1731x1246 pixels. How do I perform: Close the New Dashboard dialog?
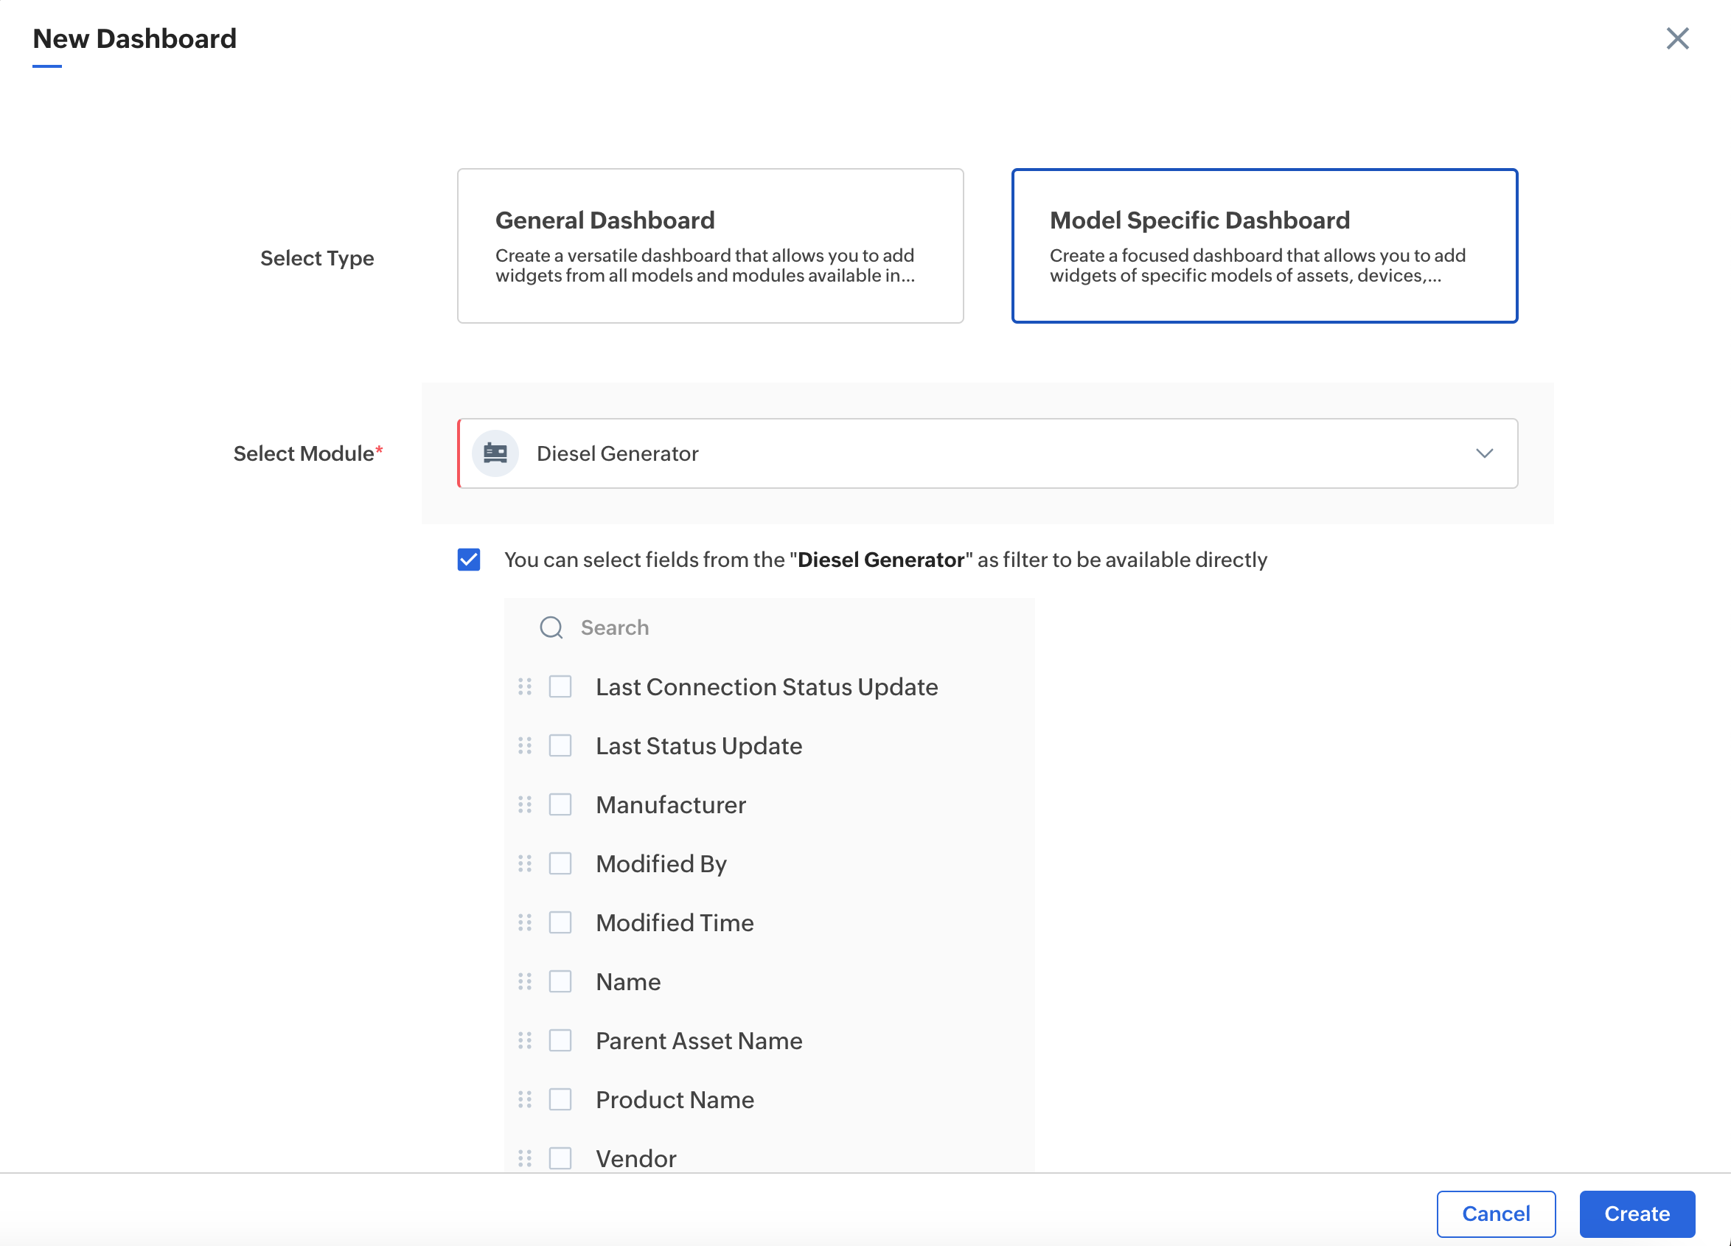[1676, 38]
